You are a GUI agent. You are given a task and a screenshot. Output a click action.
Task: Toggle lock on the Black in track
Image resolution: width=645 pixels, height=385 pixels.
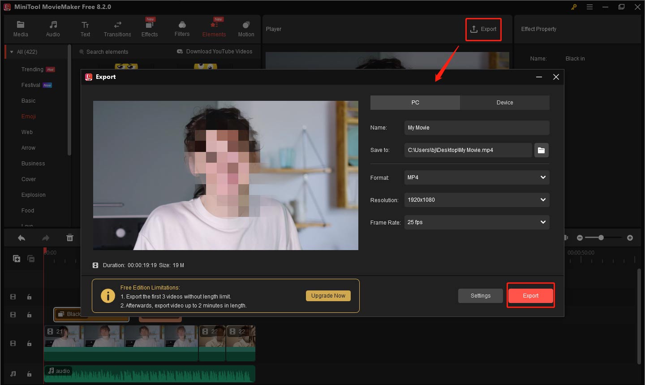pos(29,315)
